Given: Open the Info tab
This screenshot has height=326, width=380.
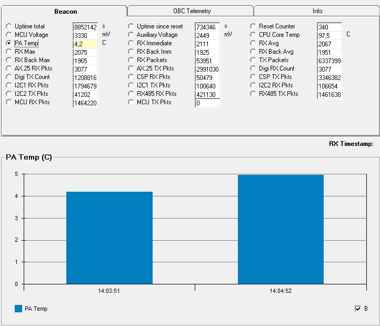Looking at the screenshot, I should click(317, 11).
